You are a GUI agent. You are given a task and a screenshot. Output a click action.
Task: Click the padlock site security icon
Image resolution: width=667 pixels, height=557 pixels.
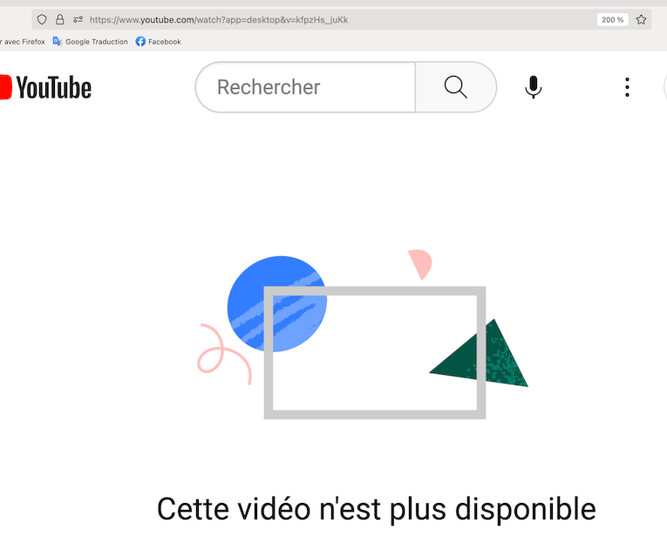pyautogui.click(x=60, y=19)
